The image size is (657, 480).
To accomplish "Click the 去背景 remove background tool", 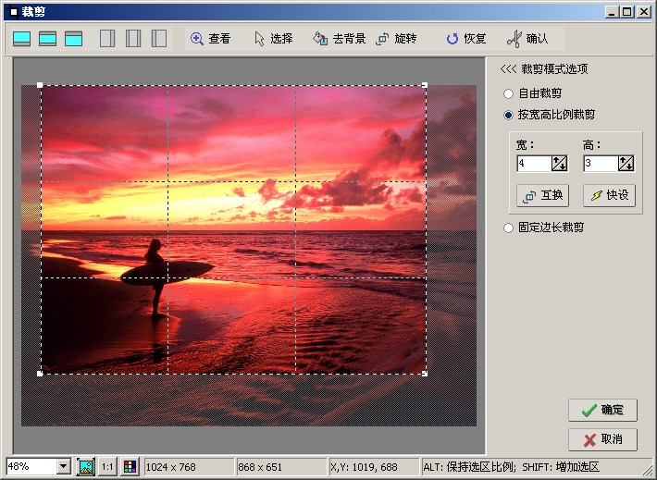I will click(x=339, y=39).
